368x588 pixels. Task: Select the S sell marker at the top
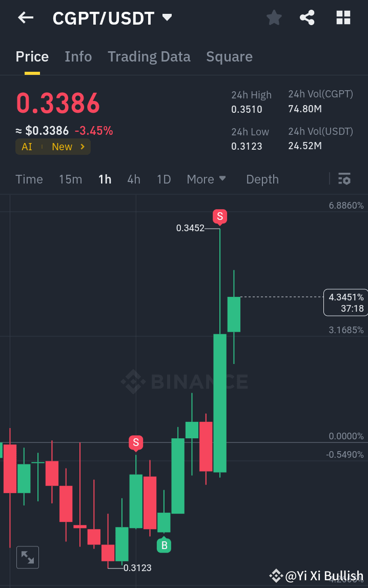point(219,217)
